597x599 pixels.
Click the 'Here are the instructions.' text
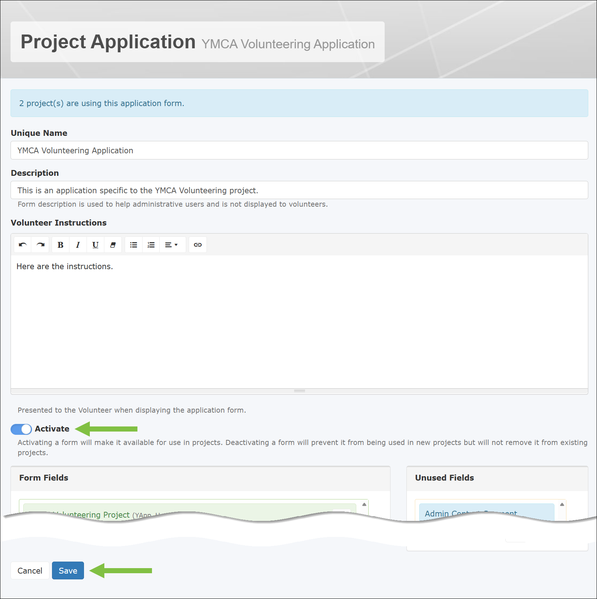[65, 267]
